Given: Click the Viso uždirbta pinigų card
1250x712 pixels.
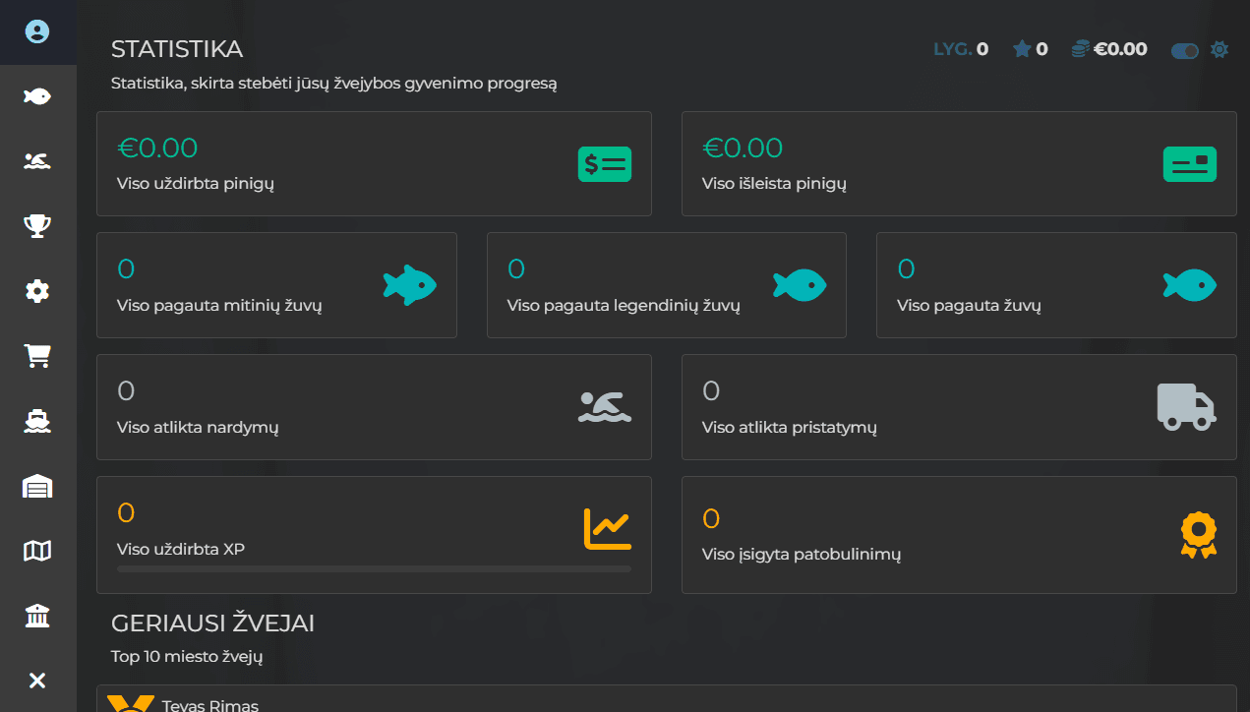Looking at the screenshot, I should [x=374, y=163].
